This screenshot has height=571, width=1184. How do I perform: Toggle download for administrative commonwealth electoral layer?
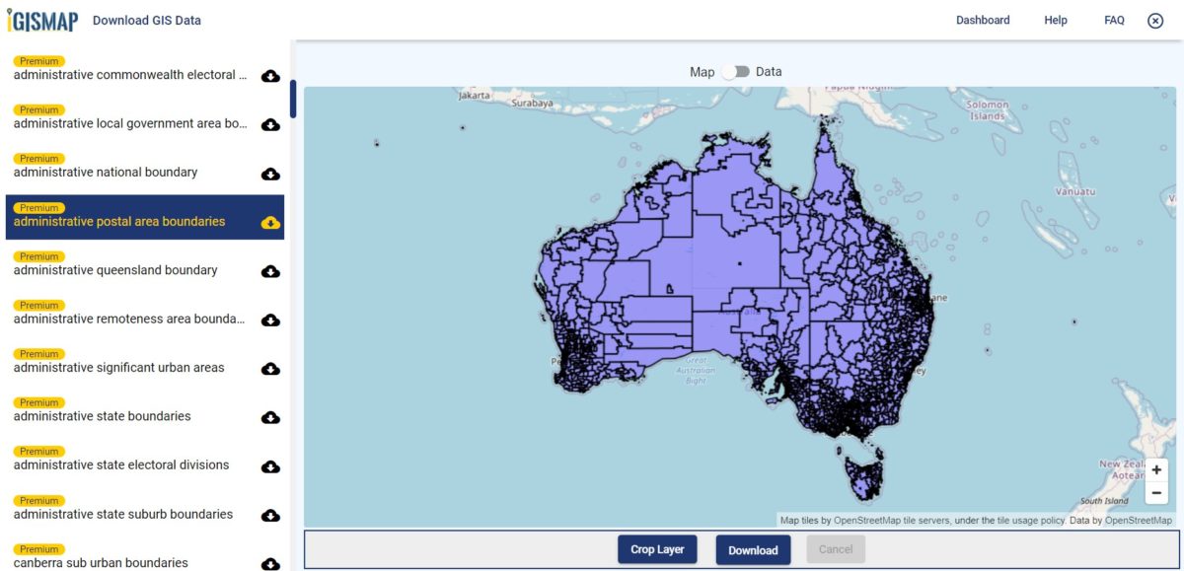click(x=270, y=75)
